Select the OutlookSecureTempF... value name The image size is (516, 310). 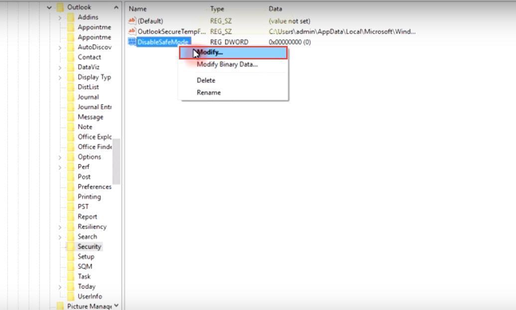point(172,31)
